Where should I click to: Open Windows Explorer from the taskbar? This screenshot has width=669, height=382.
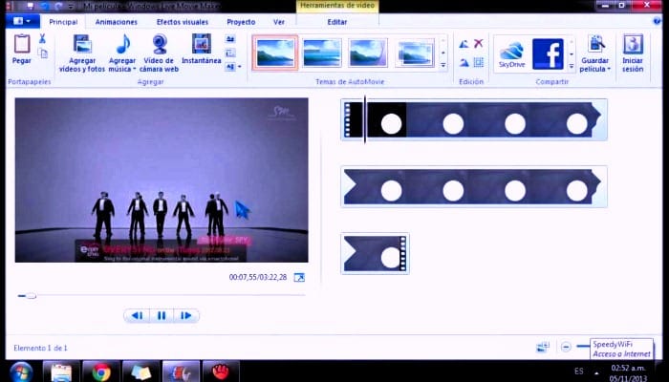(x=61, y=371)
